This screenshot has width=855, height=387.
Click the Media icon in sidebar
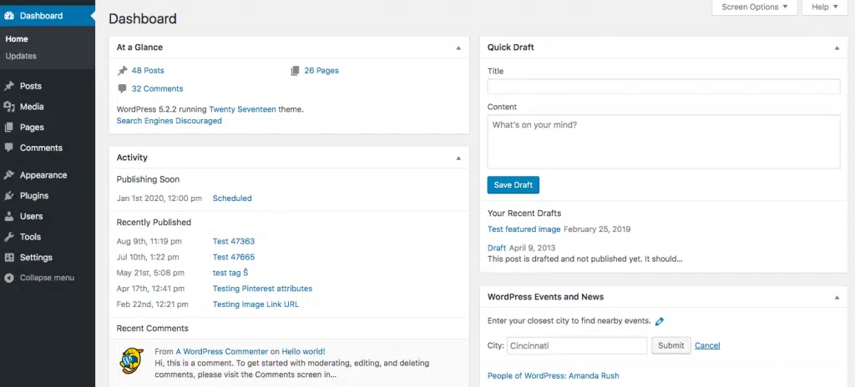9,107
